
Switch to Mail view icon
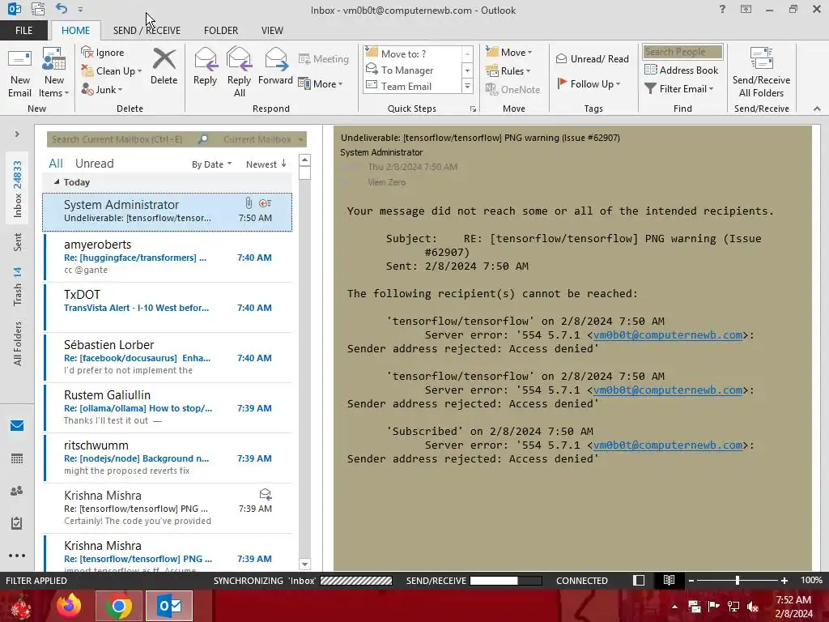(17, 426)
